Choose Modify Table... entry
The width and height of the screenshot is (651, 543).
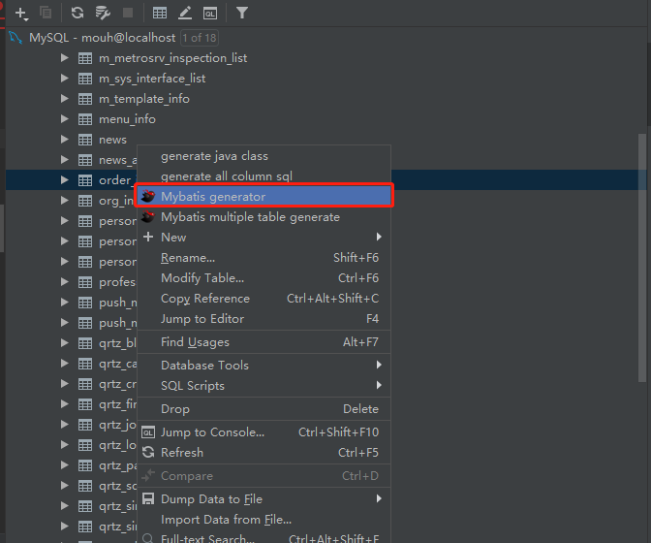click(x=263, y=278)
